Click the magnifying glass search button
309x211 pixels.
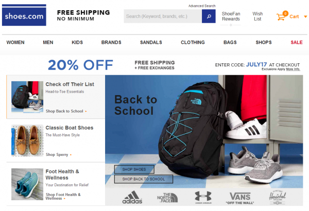pos(209,16)
